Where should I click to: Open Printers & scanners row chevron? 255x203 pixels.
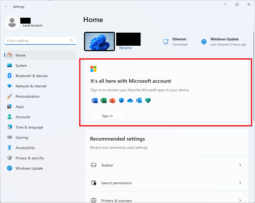(x=240, y=200)
